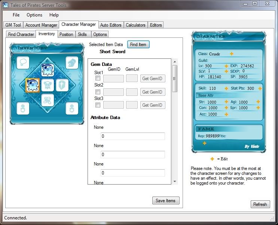Screen dimensions: 278x225
Task: Click the plus icon to edit Class
Action: (x=232, y=54)
